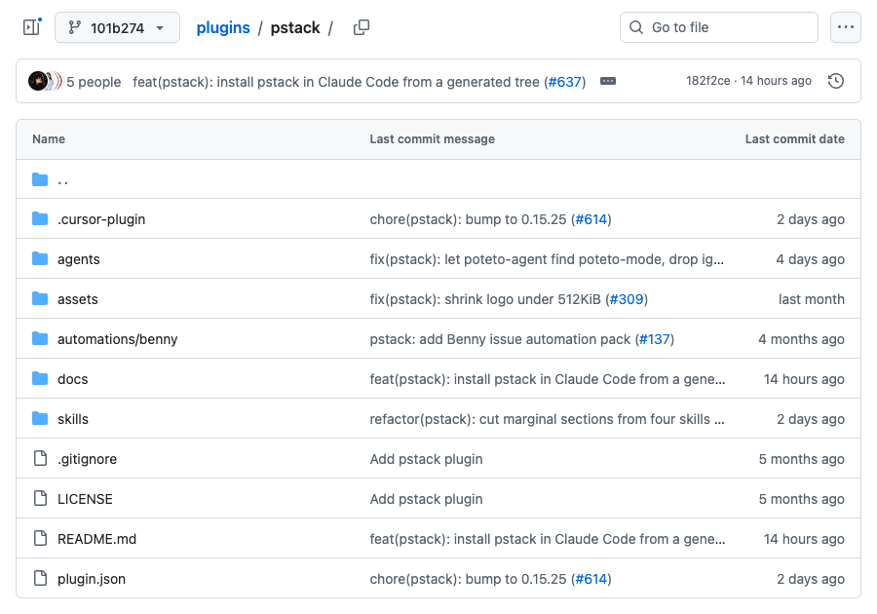This screenshot has height=614, width=877.
Task: Click the file icon beside README.md
Action: [40, 539]
